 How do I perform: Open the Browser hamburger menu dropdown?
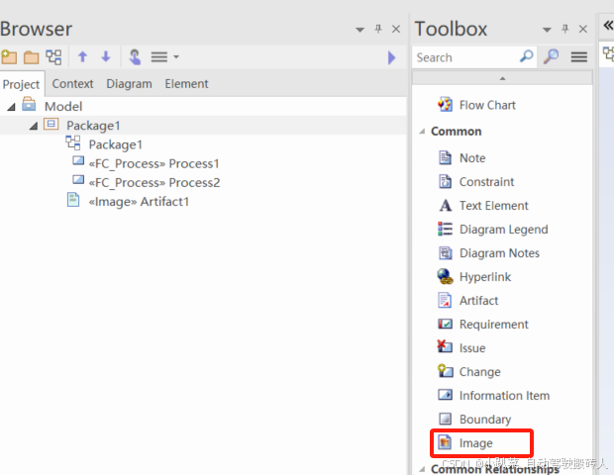[164, 57]
